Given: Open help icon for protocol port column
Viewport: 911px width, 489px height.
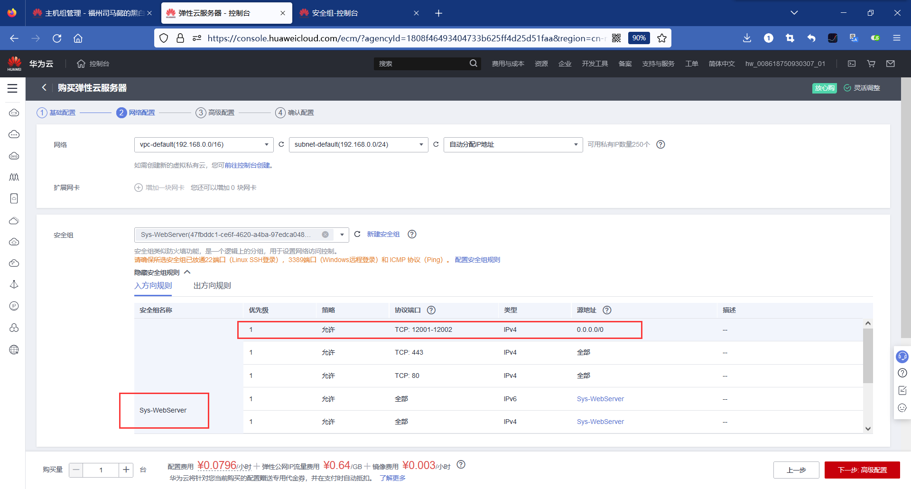Looking at the screenshot, I should (x=431, y=310).
